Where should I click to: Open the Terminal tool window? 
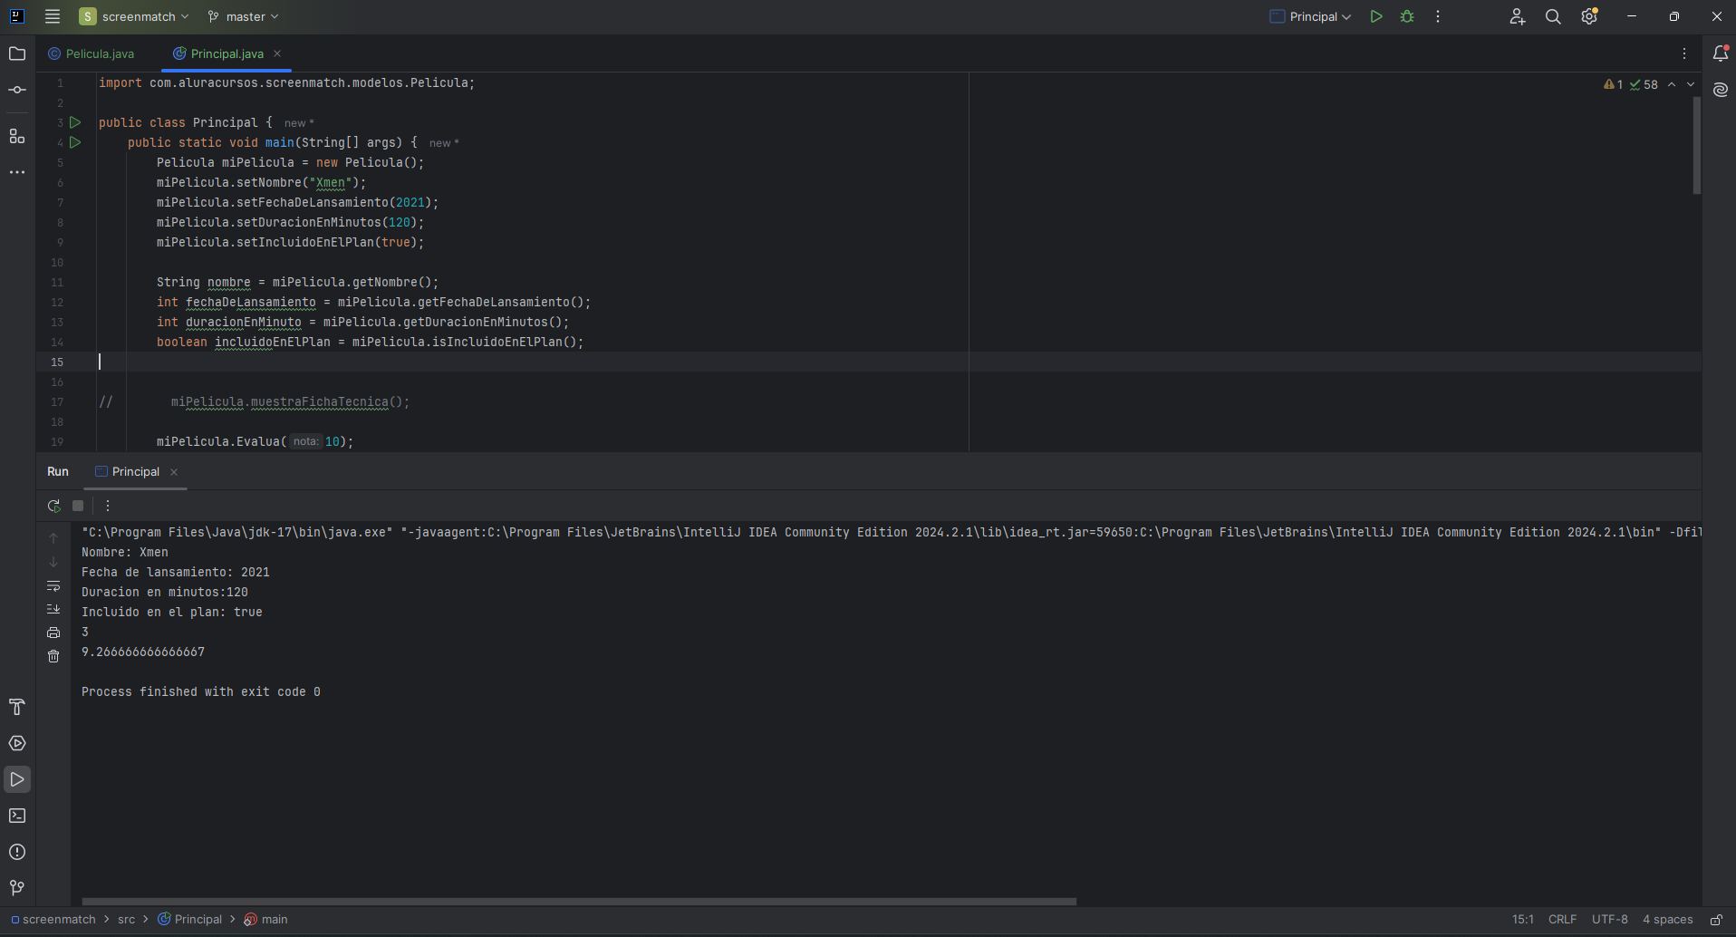click(17, 816)
